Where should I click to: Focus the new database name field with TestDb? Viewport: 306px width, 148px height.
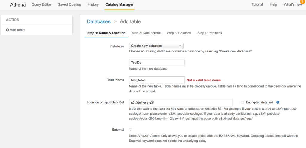pyautogui.click(x=157, y=63)
